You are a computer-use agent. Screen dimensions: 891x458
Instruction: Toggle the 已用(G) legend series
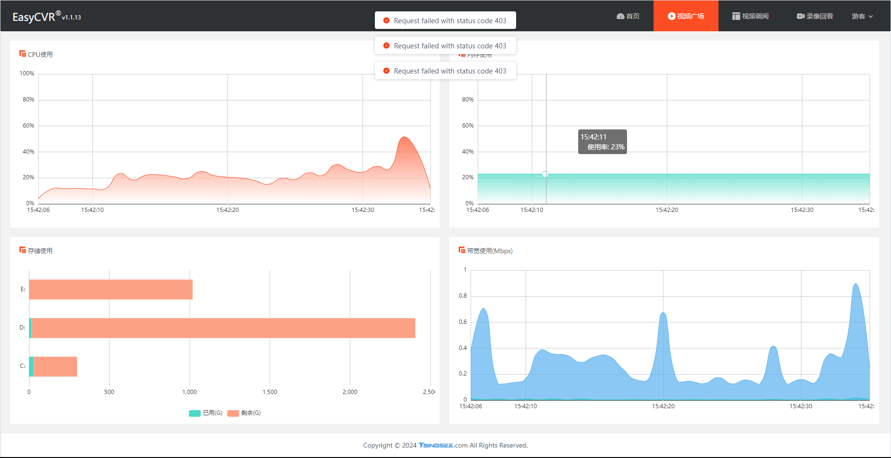206,413
